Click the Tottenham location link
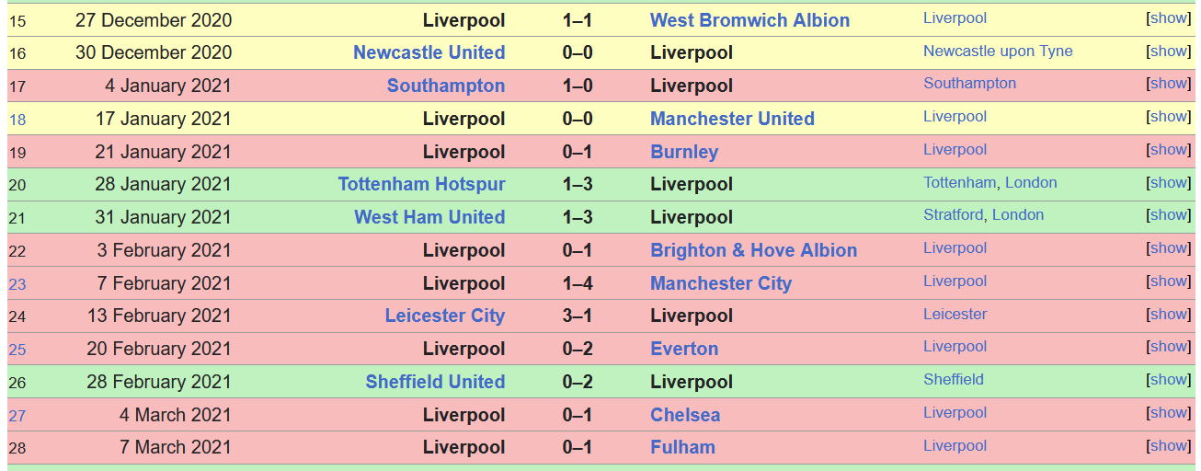The width and height of the screenshot is (1201, 471). (959, 183)
